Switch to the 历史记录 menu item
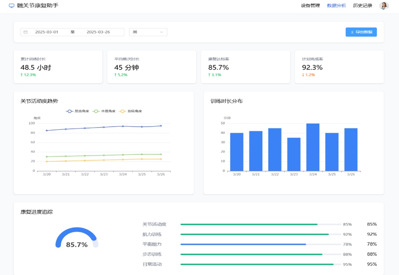Image resolution: width=399 pixels, height=275 pixels. click(362, 6)
